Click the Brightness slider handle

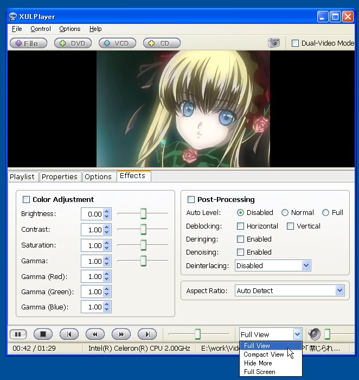[143, 213]
